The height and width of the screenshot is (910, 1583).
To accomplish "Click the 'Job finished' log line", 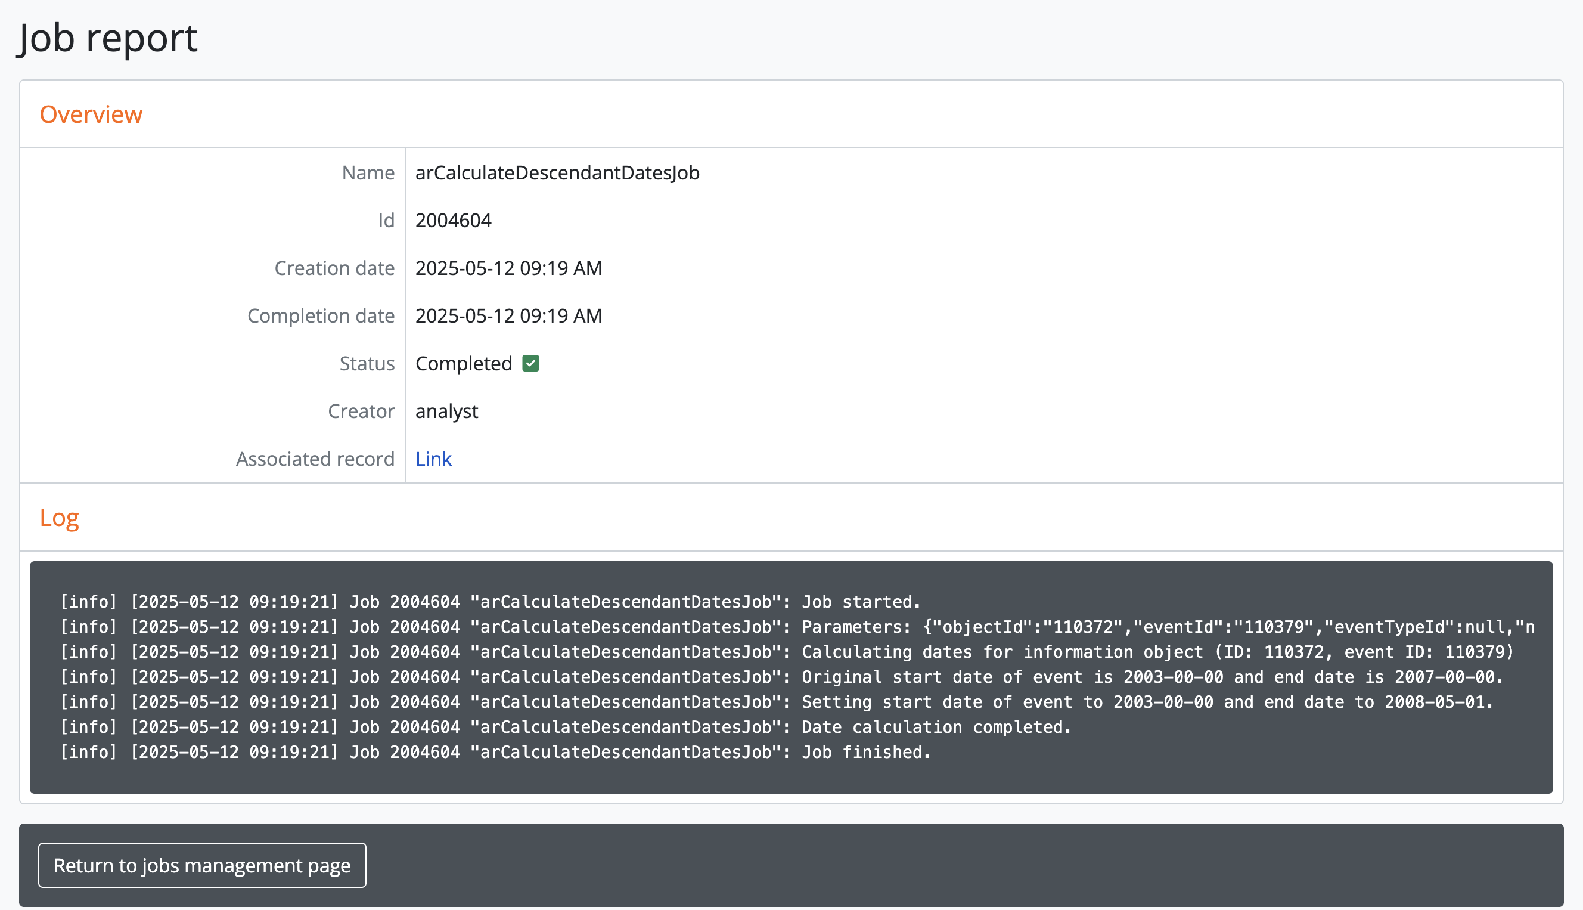I will pos(495,752).
